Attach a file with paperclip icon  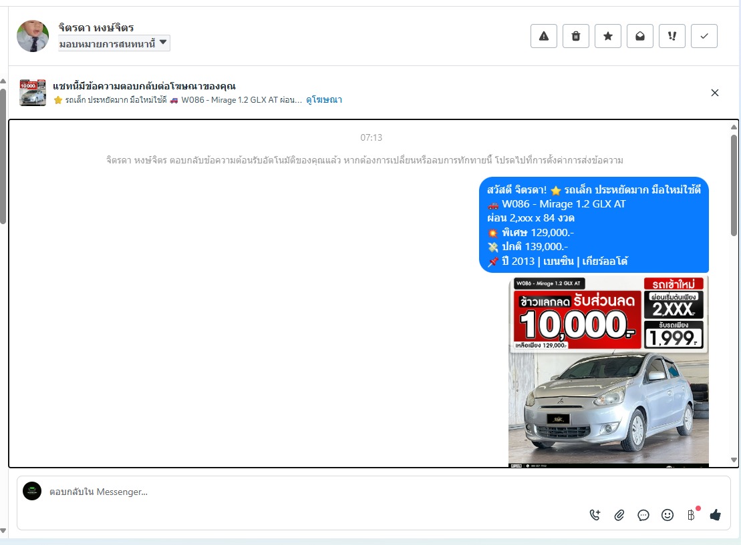coord(619,515)
